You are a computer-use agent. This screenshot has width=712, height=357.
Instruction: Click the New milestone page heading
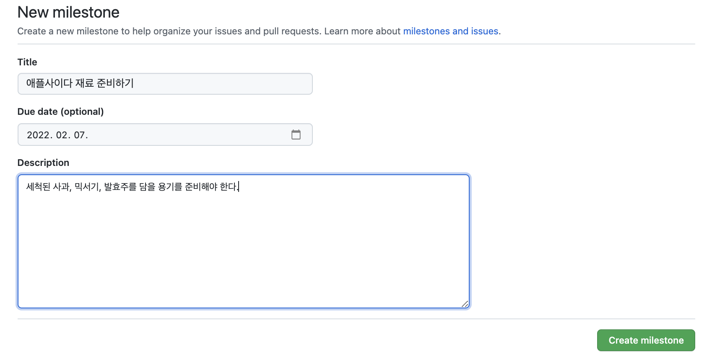[x=68, y=12]
